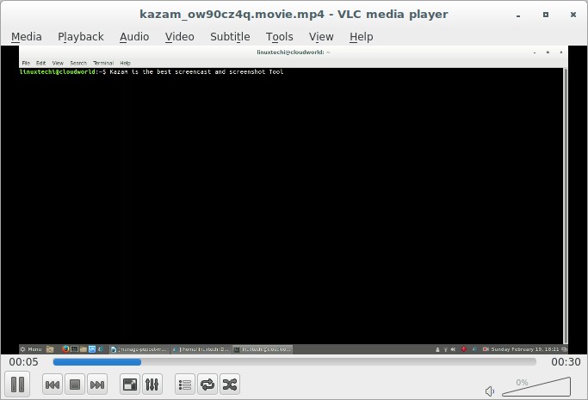Pause playback with the pause button
The width and height of the screenshot is (588, 400).
point(17,385)
